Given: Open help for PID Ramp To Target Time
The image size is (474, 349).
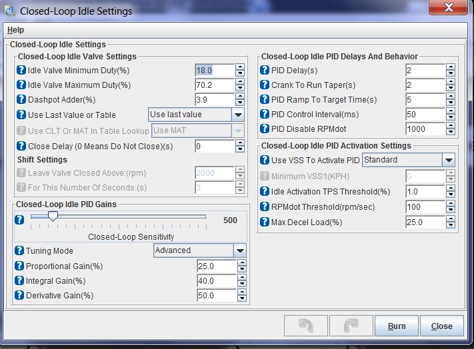Looking at the screenshot, I should tap(265, 99).
